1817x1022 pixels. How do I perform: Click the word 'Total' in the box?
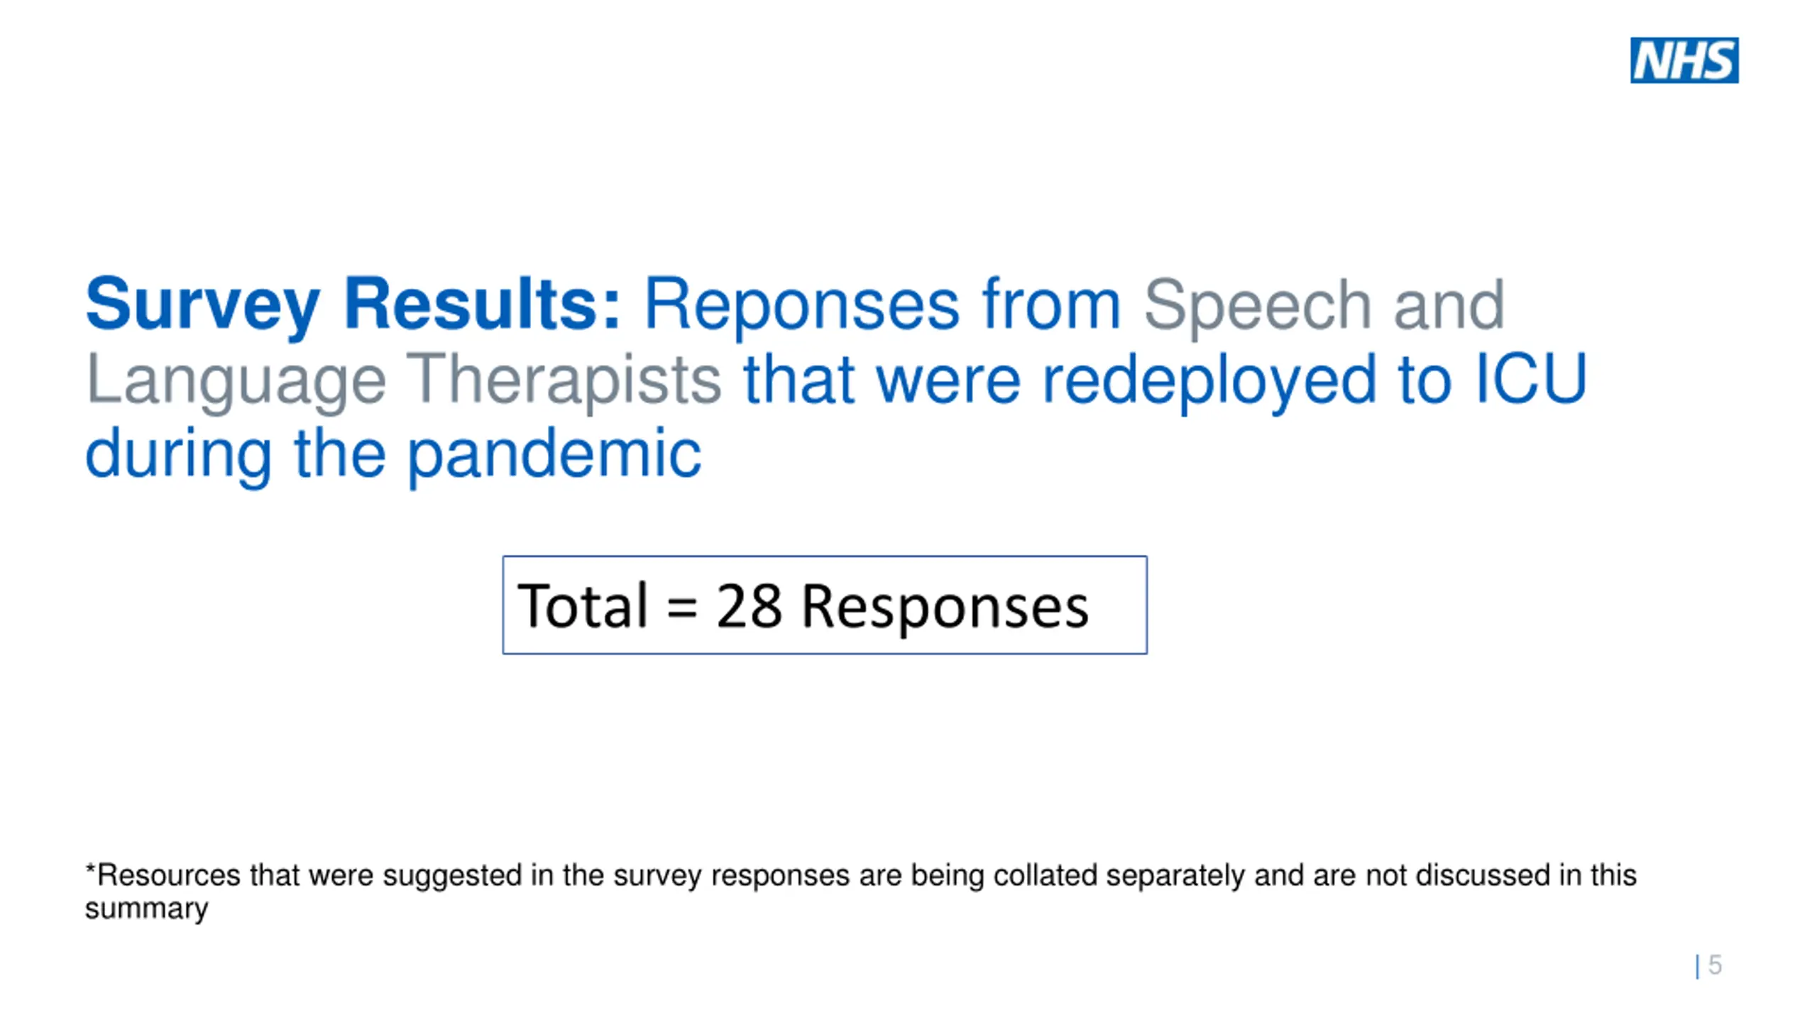[x=583, y=605]
